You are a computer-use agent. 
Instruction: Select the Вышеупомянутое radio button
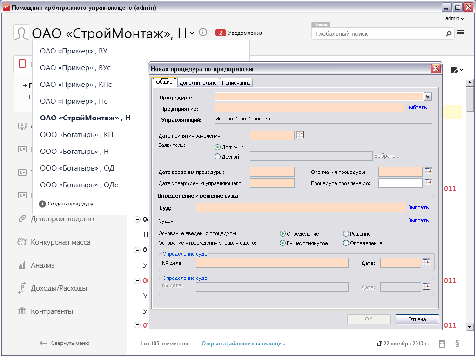click(282, 243)
